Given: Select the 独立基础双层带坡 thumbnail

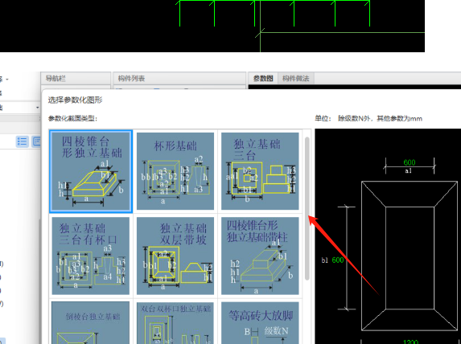Looking at the screenshot, I should click(x=175, y=256).
